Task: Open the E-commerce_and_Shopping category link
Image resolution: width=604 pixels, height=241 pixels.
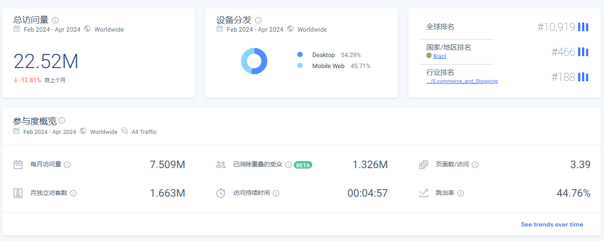Action: pos(462,81)
